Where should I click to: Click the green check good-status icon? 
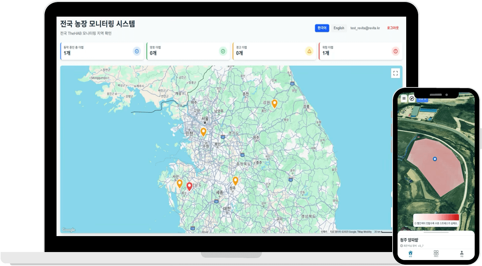point(223,51)
